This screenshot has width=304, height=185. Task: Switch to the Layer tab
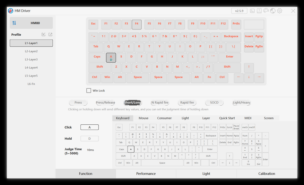pyautogui.click(x=206, y=118)
